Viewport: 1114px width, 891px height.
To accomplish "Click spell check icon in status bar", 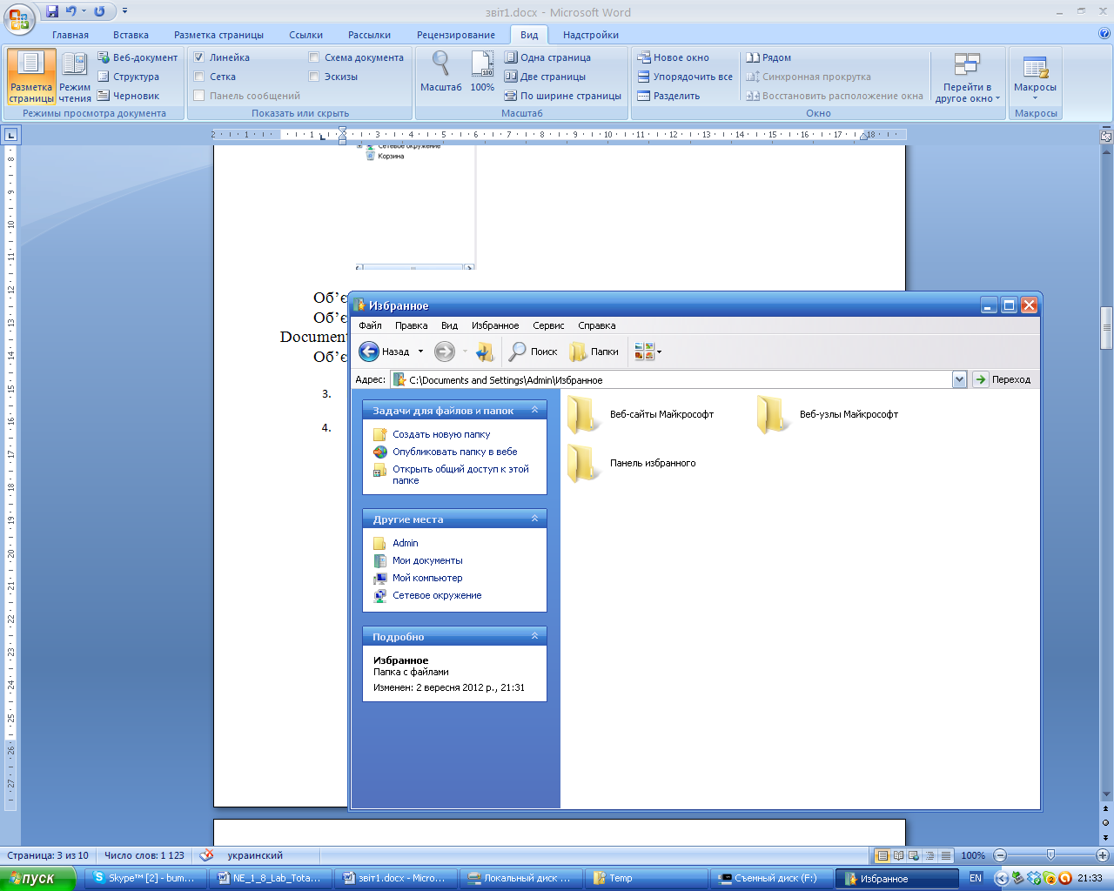I will coord(206,855).
